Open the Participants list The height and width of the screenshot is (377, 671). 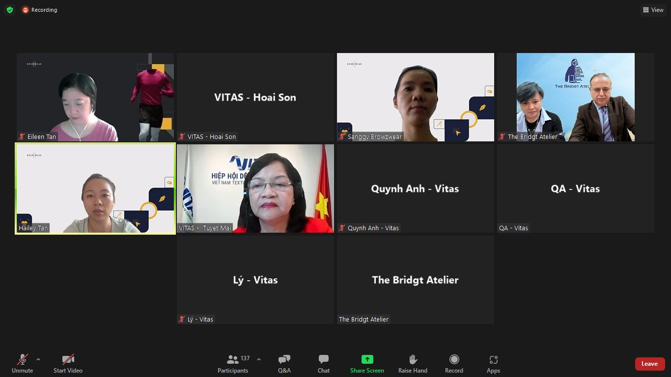(233, 364)
